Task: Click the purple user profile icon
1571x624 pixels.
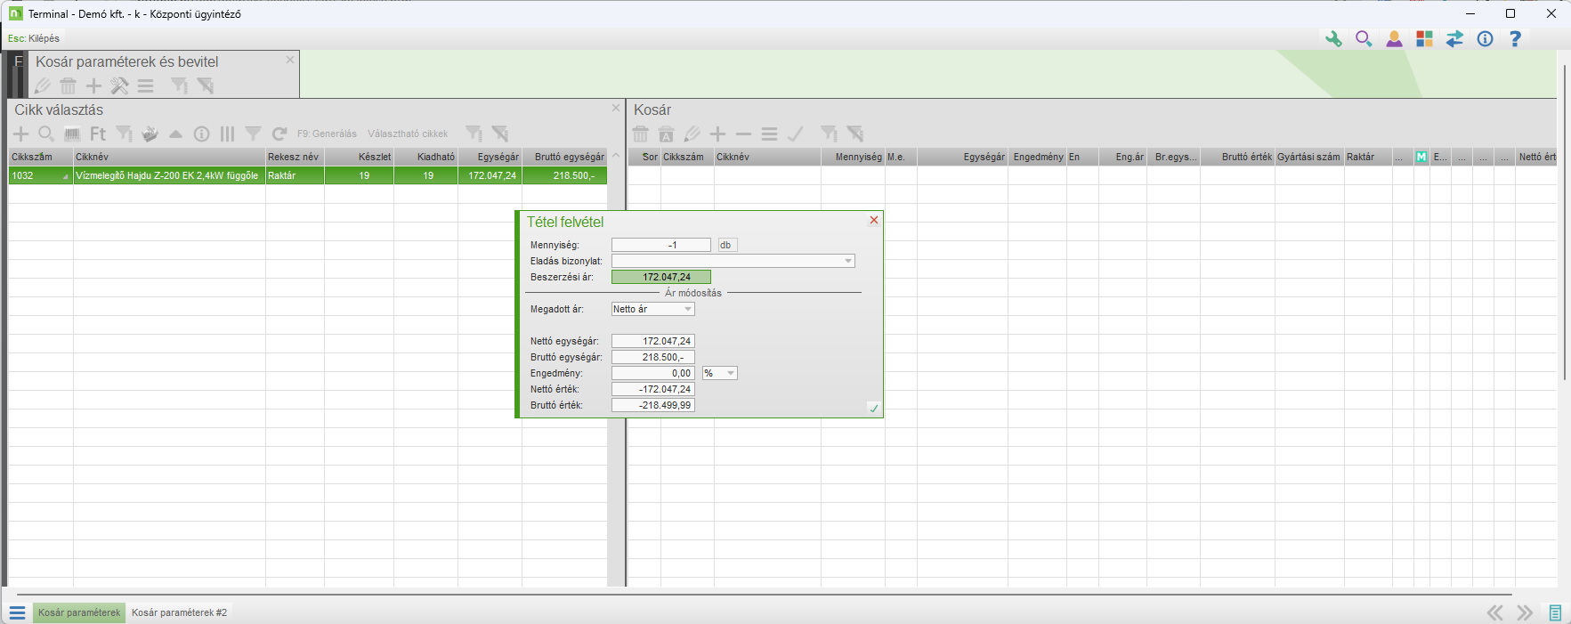Action: pyautogui.click(x=1394, y=39)
